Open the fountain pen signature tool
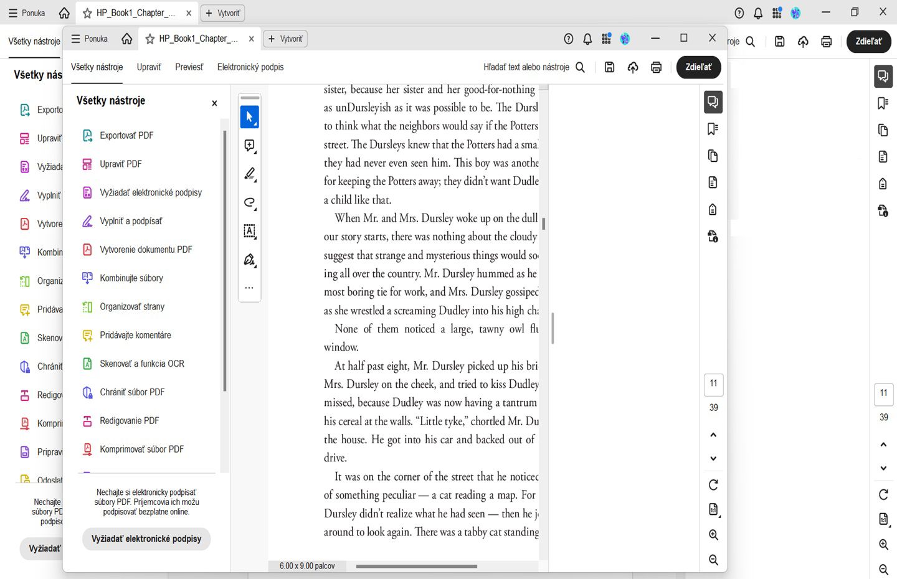The image size is (897, 579). click(x=249, y=260)
